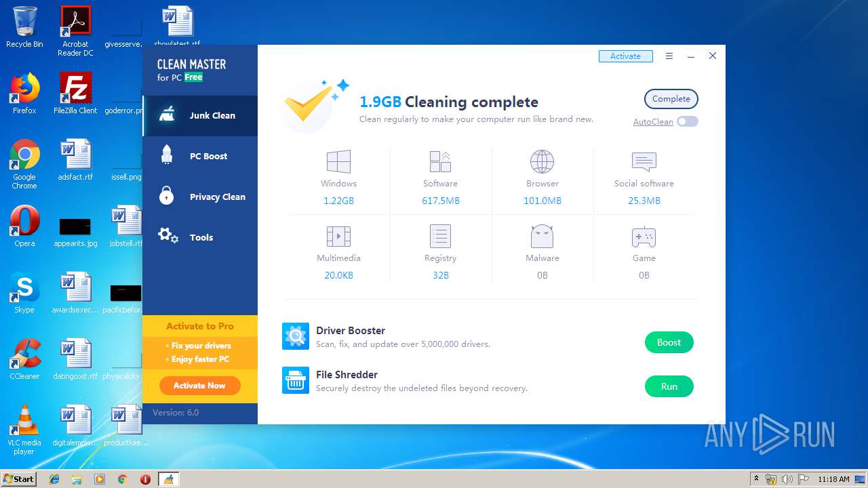Open the Privacy Clean section
Image resolution: width=868 pixels, height=488 pixels.
200,197
